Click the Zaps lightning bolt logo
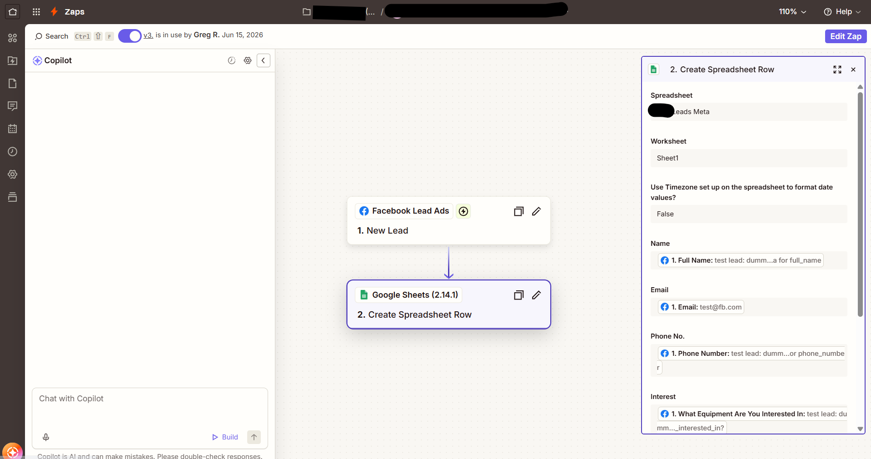This screenshot has width=871, height=459. [54, 12]
